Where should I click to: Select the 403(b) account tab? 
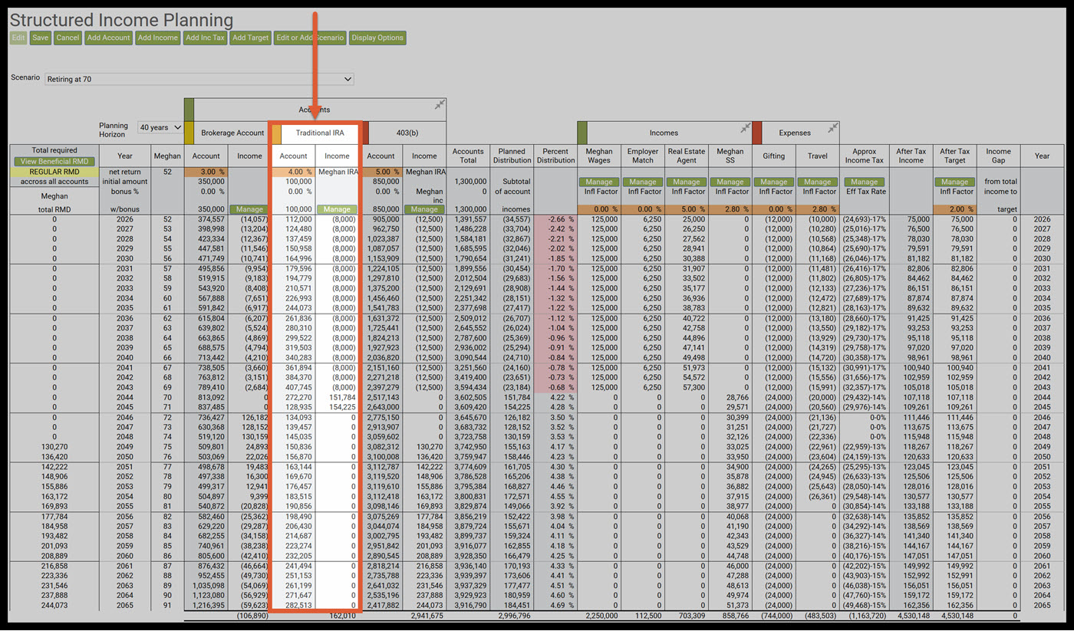(x=407, y=133)
